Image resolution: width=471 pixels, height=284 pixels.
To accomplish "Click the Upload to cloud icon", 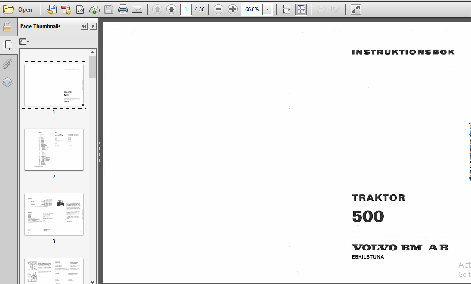I will [94, 9].
